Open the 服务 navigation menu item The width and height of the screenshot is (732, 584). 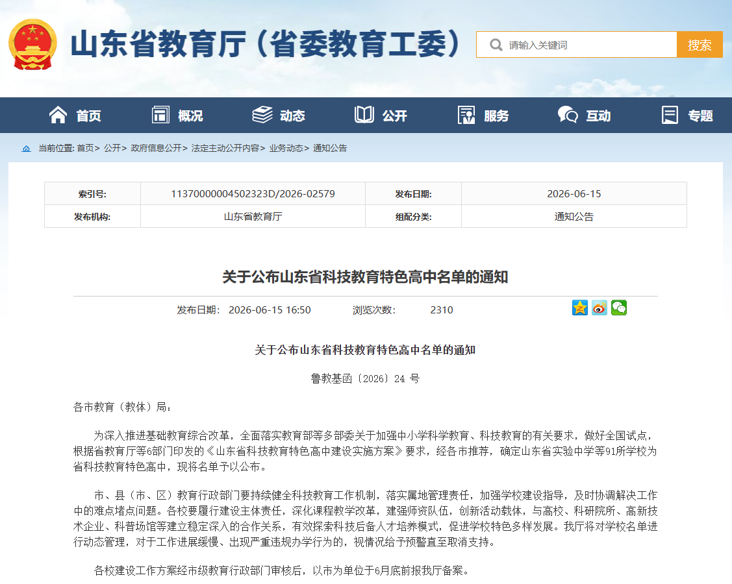tap(496, 116)
